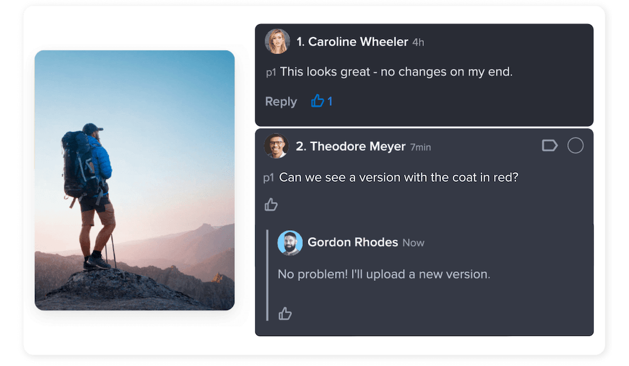
Task: Click the p1 page marker on Theodore's comment
Action: (x=269, y=177)
